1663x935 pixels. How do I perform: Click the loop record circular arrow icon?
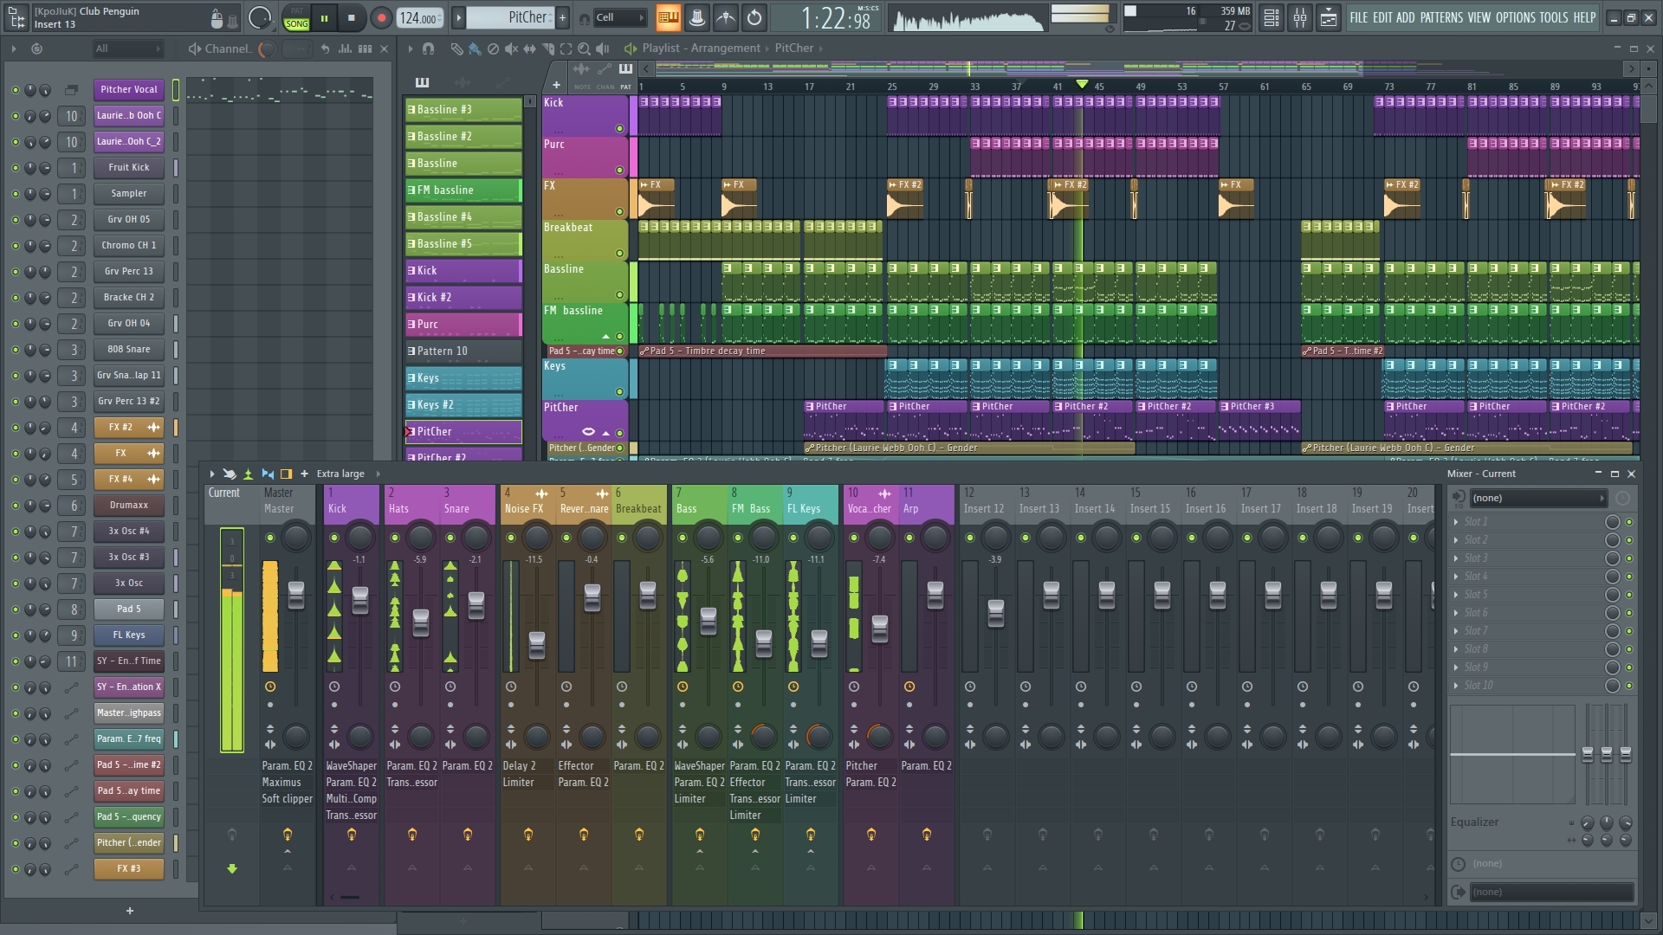pyautogui.click(x=754, y=17)
